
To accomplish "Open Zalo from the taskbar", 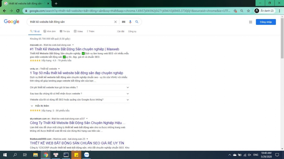I will click(x=87, y=155).
